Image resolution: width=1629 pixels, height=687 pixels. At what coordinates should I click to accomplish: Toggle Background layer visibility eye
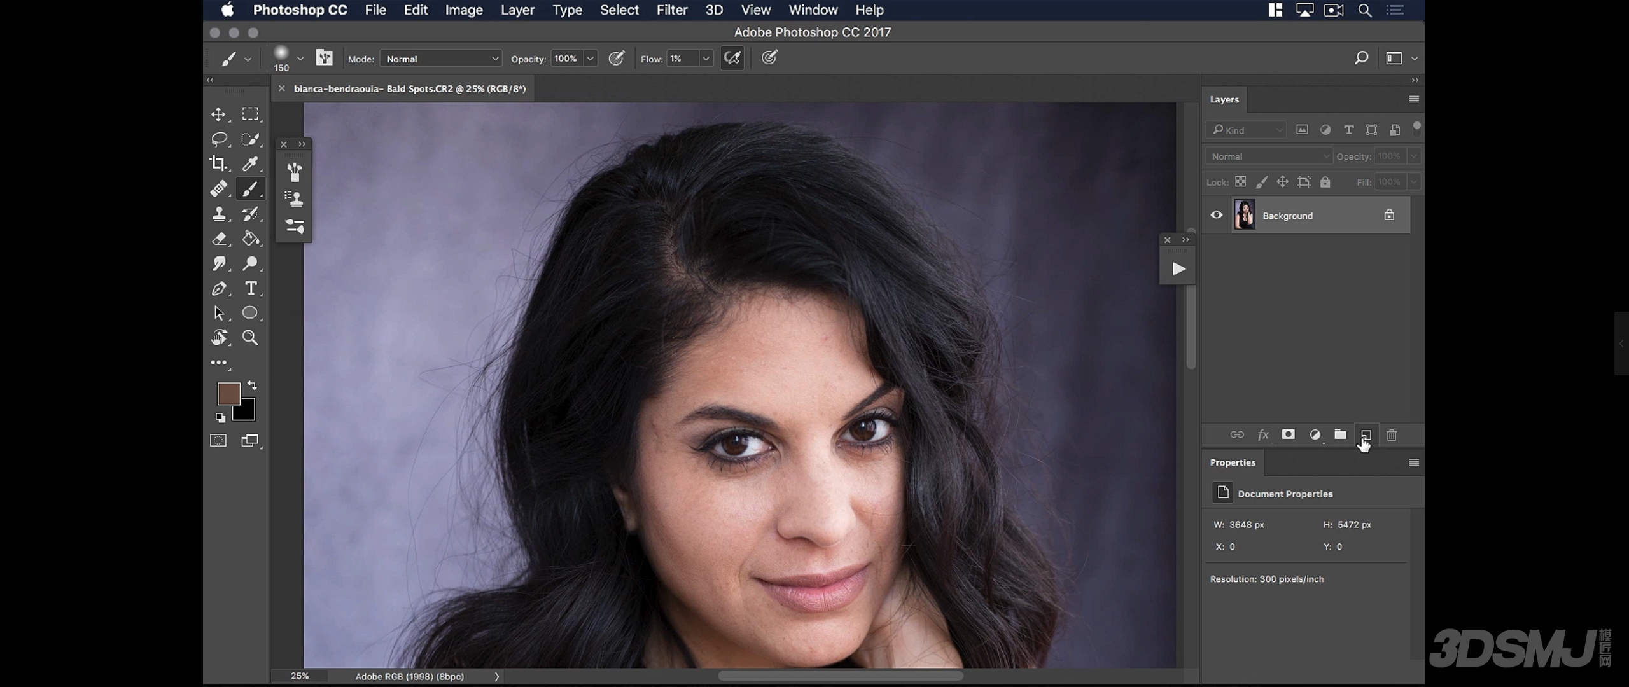click(1216, 215)
